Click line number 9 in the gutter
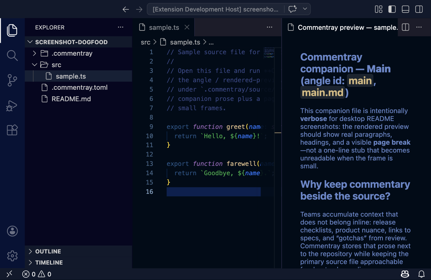431x280 pixels. pos(151,127)
